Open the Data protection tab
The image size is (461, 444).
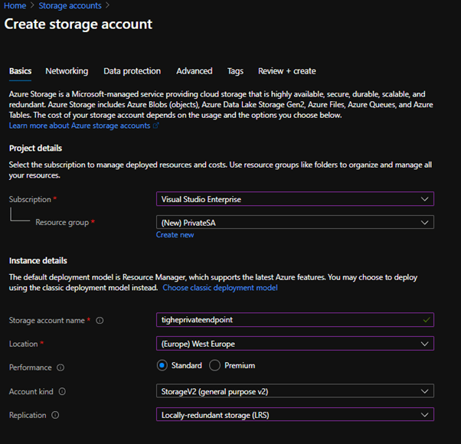(132, 71)
